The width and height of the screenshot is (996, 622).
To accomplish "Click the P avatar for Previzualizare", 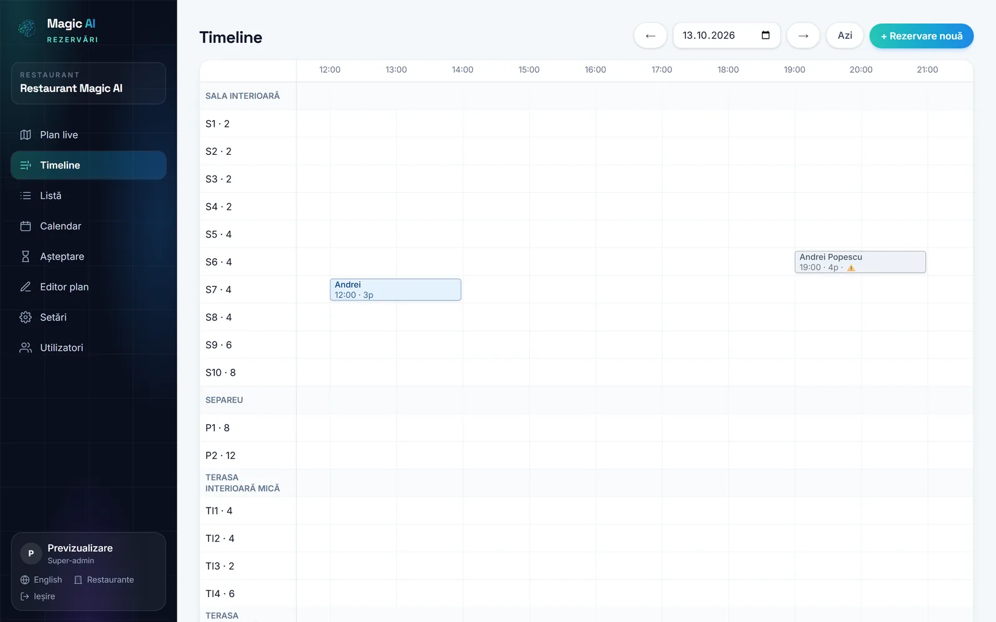I will [x=31, y=553].
